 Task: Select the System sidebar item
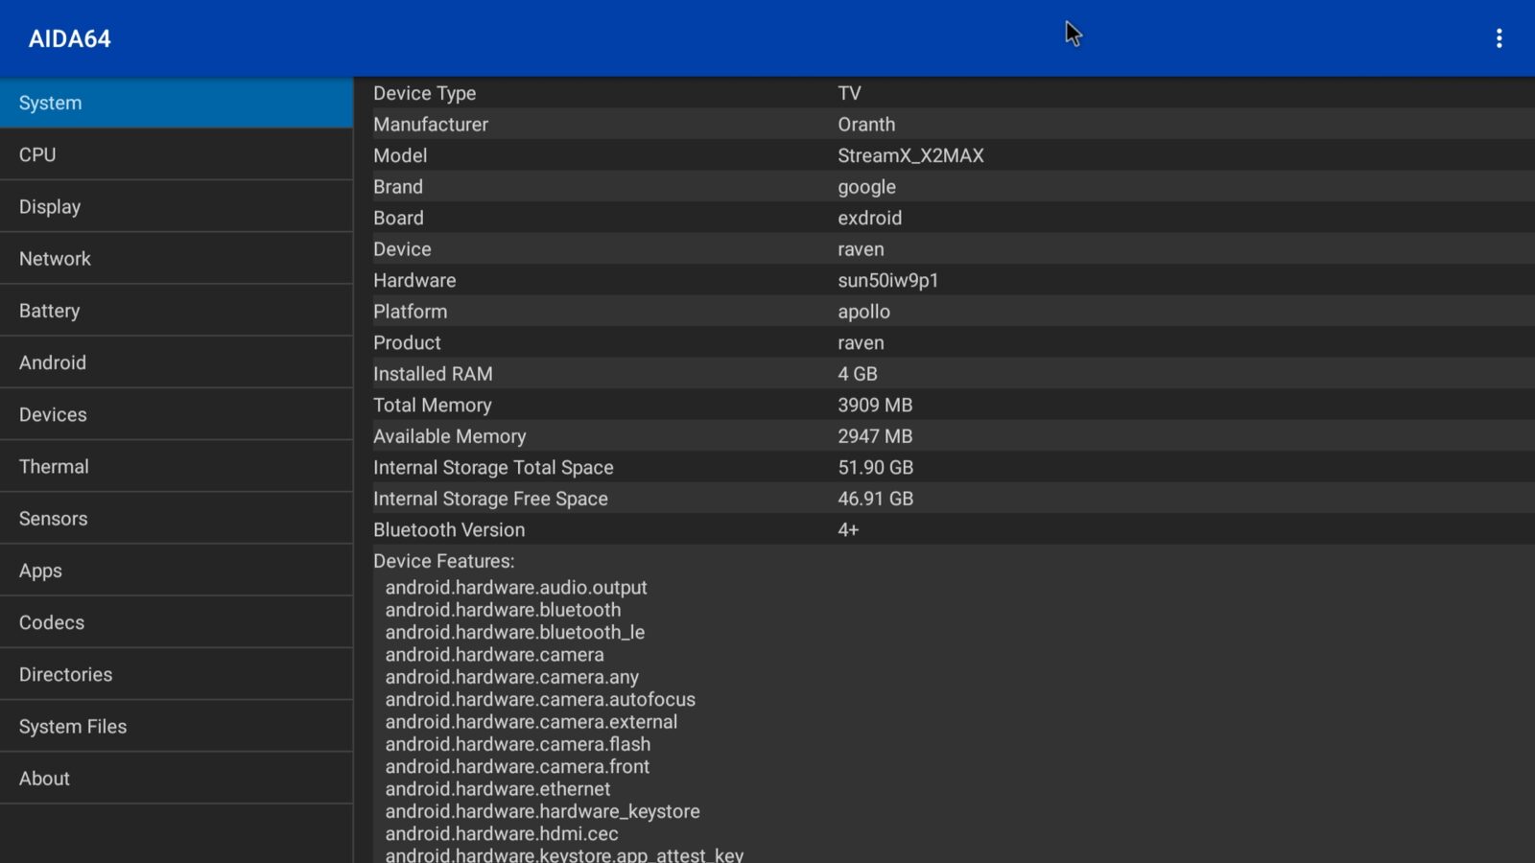(177, 103)
